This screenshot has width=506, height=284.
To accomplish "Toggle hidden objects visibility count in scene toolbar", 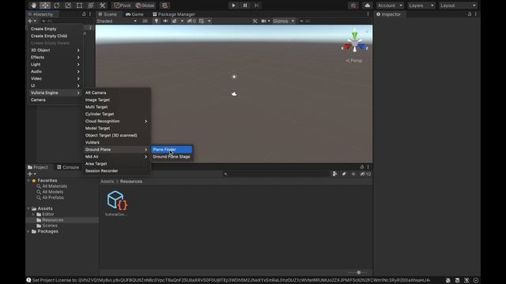I will pyautogui.click(x=191, y=21).
